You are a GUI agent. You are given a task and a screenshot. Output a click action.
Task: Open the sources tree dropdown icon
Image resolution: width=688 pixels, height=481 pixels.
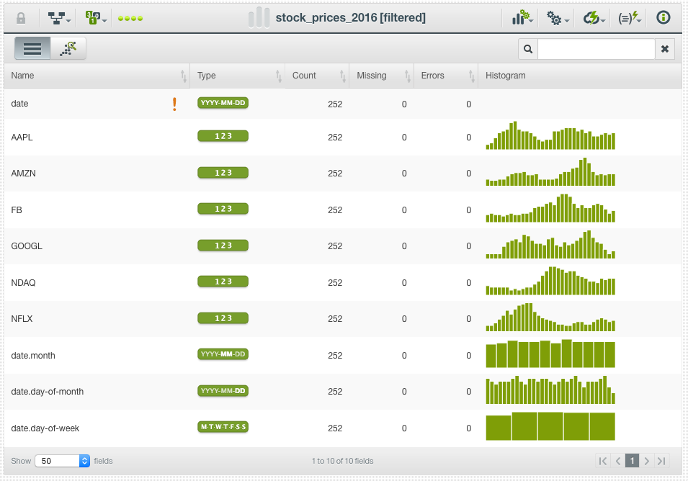coord(59,18)
